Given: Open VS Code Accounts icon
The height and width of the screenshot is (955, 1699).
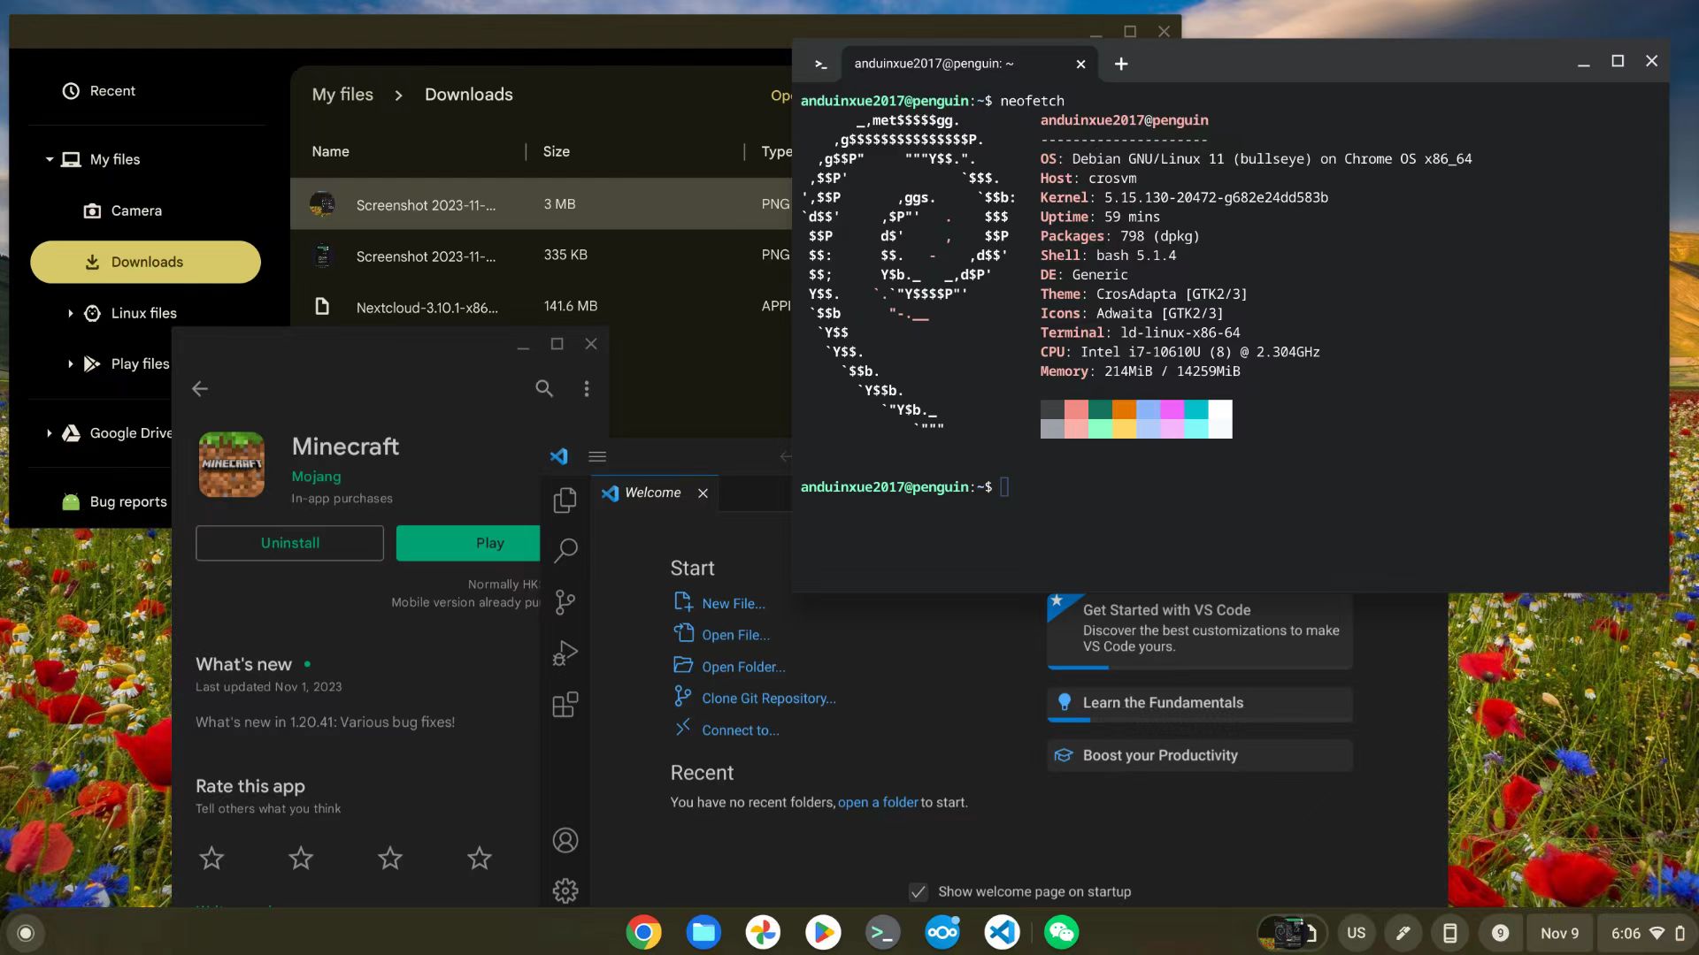Looking at the screenshot, I should click(565, 840).
